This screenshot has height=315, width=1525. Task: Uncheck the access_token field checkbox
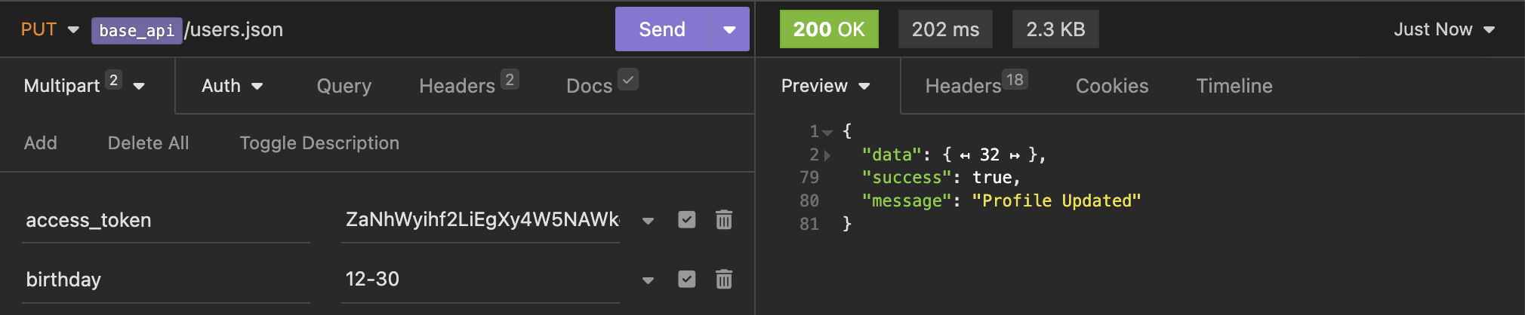pyautogui.click(x=686, y=220)
